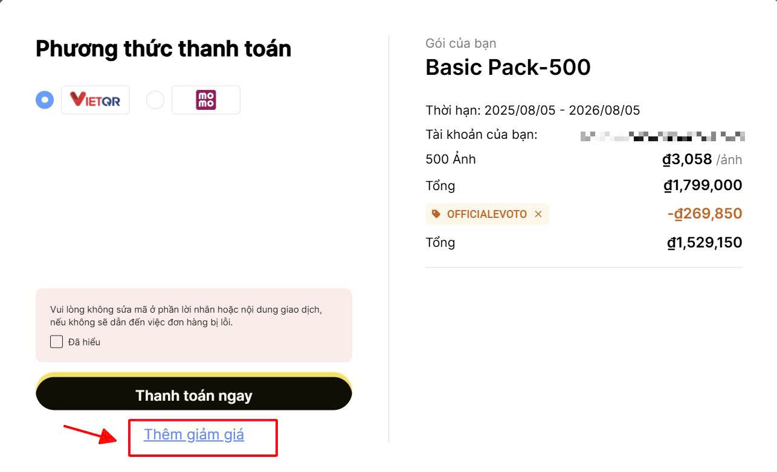Click the MoMo logo card
The width and height of the screenshot is (777, 472).
[206, 100]
